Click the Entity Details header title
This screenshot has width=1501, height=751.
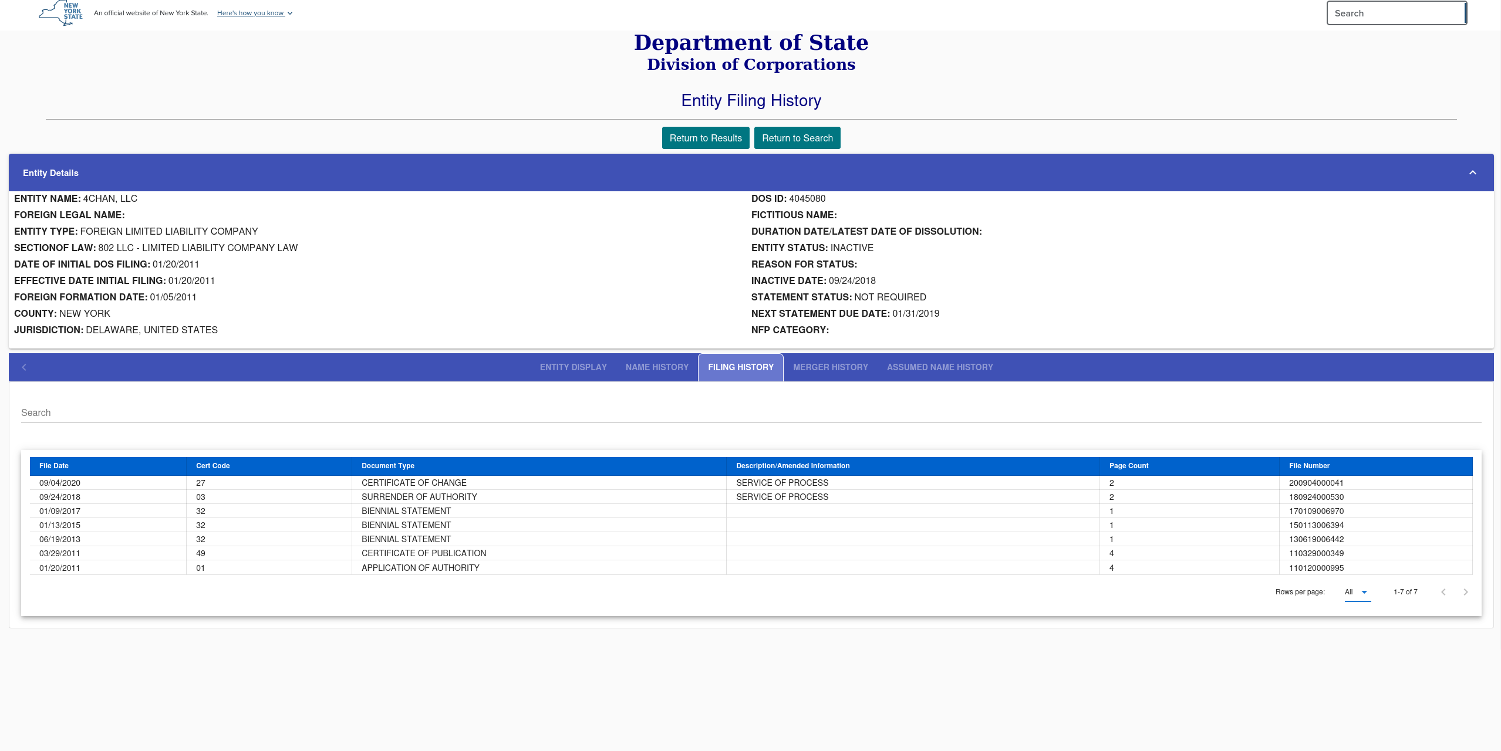[x=50, y=173]
